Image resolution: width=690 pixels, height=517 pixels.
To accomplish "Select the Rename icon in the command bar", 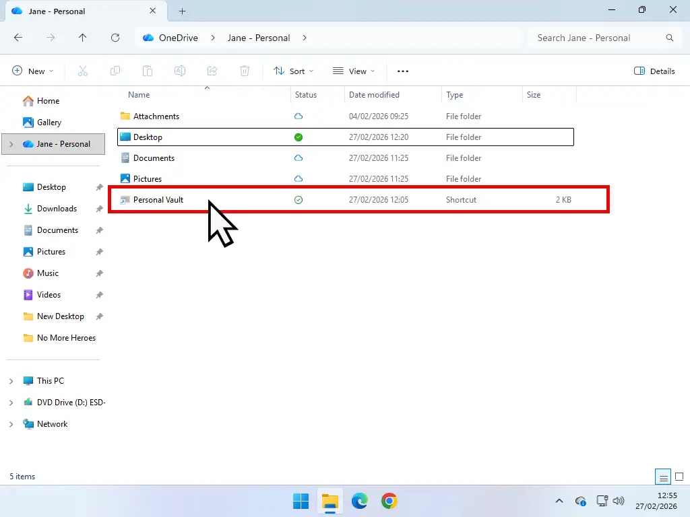I will tap(180, 71).
